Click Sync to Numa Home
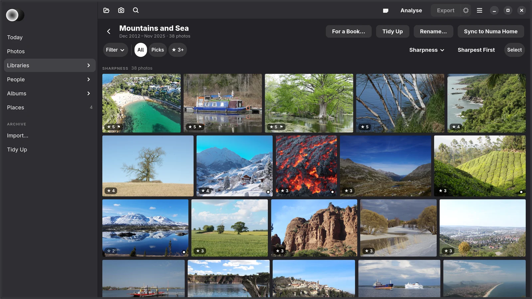Image resolution: width=532 pixels, height=299 pixels. (491, 31)
